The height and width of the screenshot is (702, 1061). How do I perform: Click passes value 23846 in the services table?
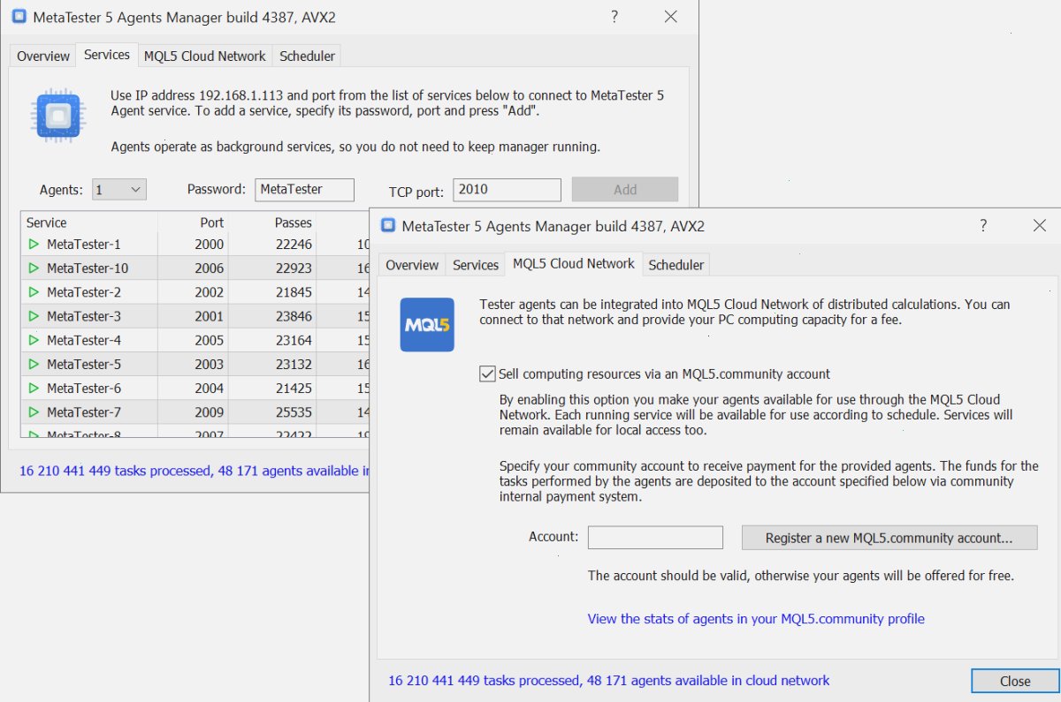coord(294,315)
